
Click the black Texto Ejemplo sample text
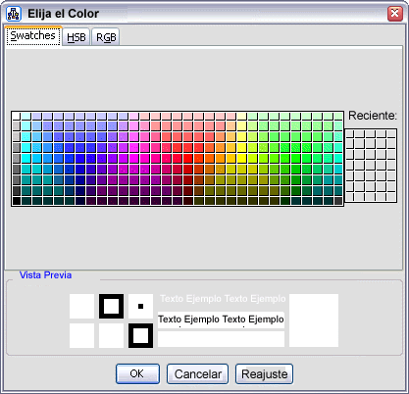click(x=221, y=319)
